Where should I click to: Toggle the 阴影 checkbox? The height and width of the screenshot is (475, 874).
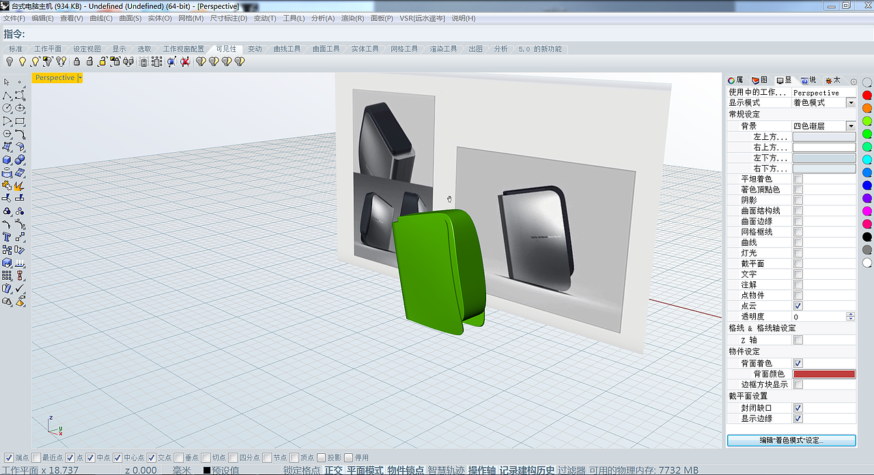click(798, 200)
